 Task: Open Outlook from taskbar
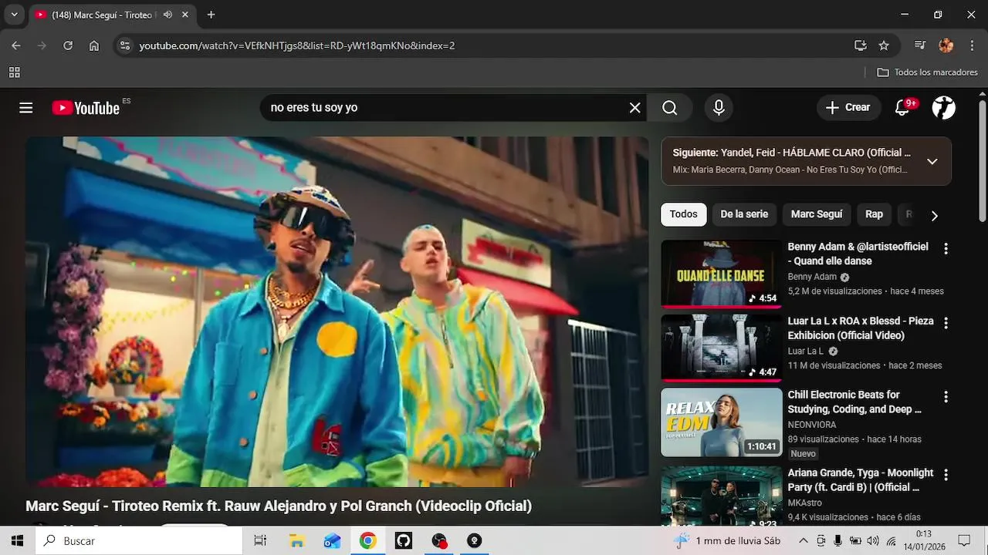[332, 541]
